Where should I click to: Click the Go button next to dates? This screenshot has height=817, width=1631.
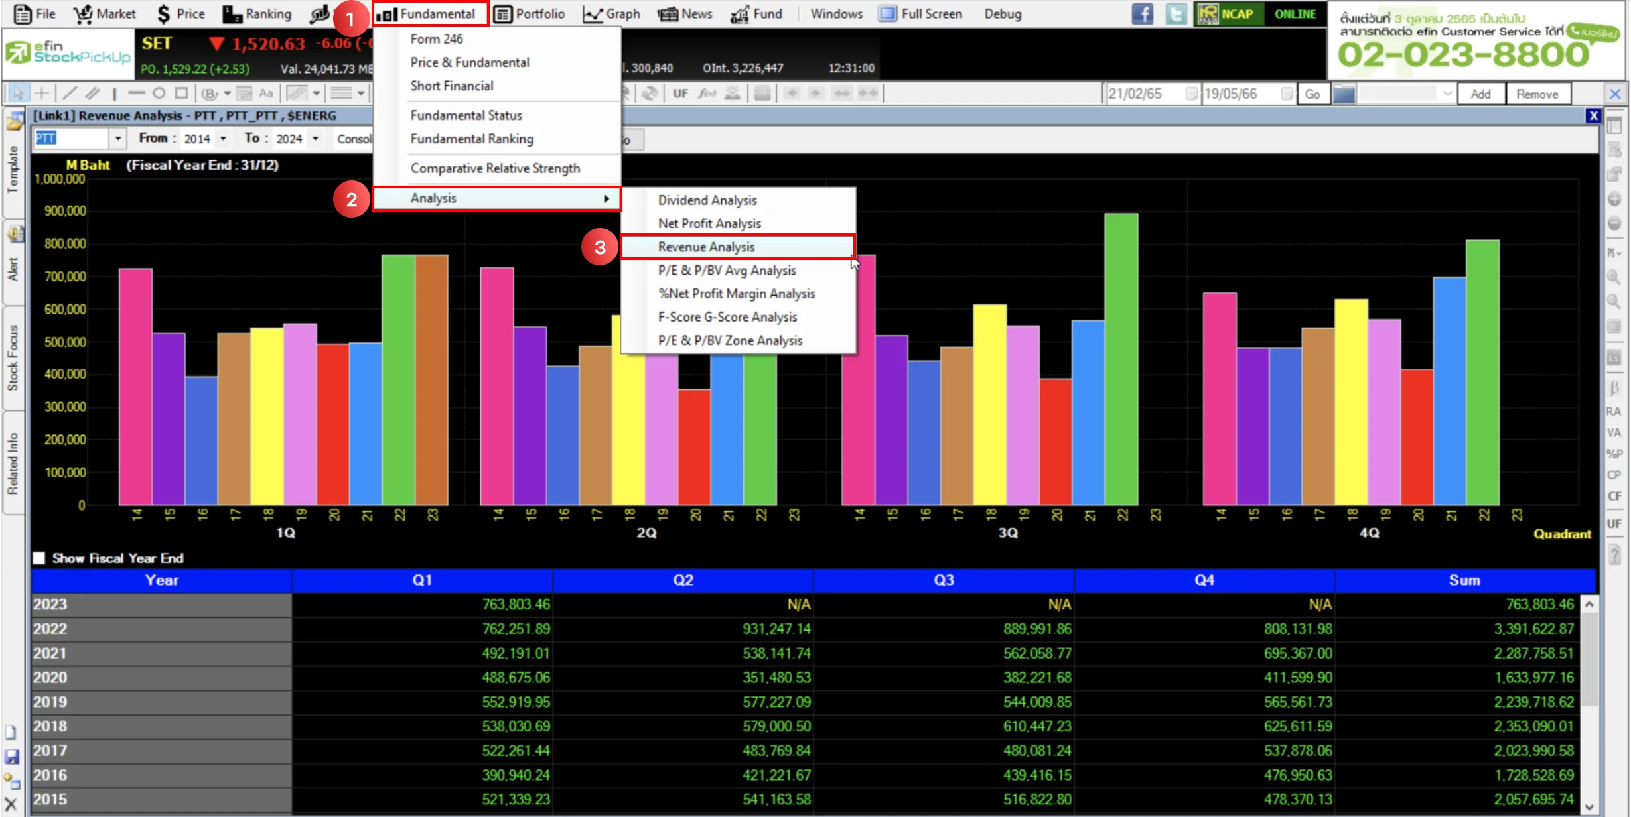[x=1312, y=94]
